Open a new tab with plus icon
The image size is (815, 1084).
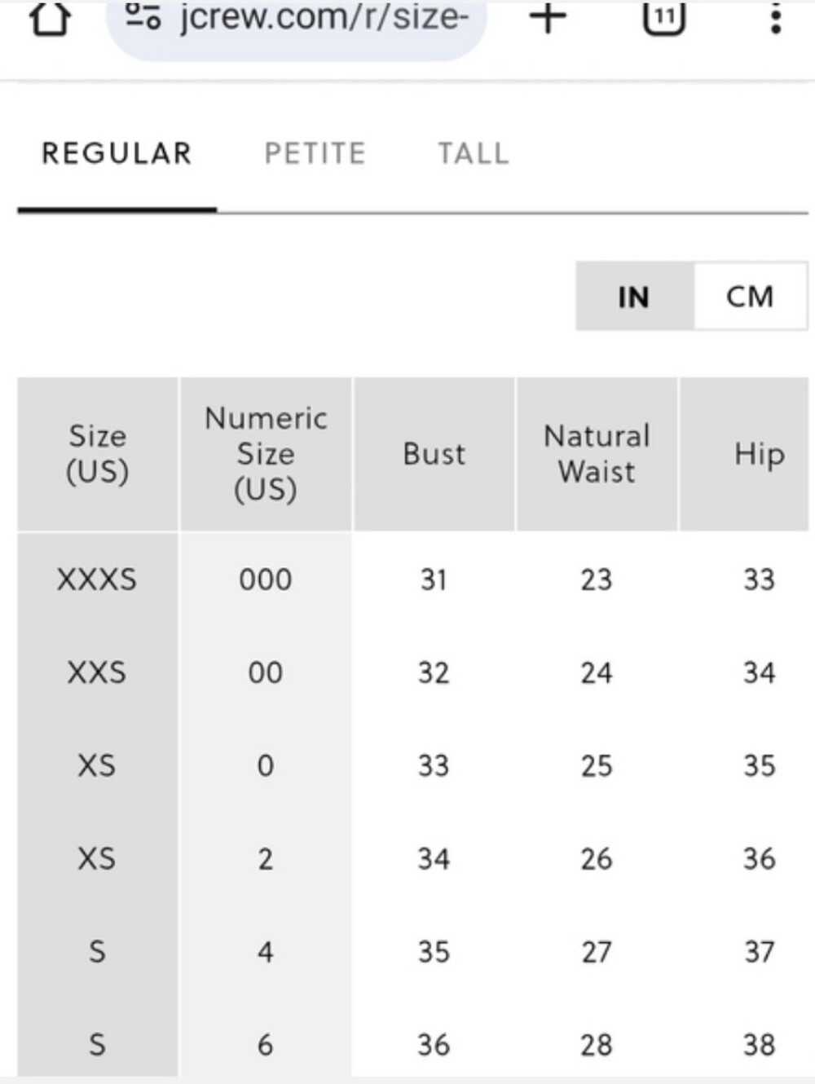click(548, 17)
